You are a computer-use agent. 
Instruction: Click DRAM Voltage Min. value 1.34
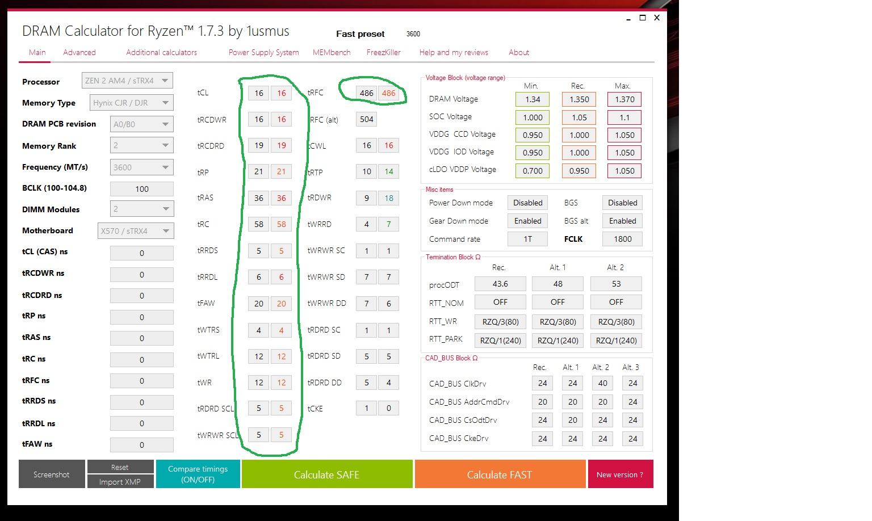[x=533, y=99]
